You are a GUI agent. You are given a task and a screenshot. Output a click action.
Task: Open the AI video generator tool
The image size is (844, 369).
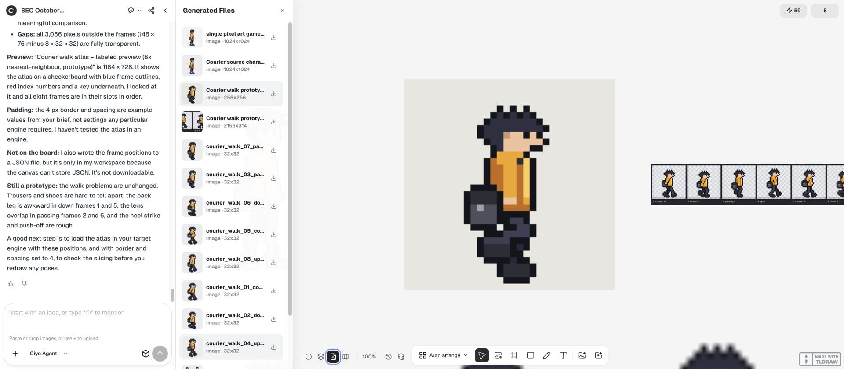click(x=598, y=355)
